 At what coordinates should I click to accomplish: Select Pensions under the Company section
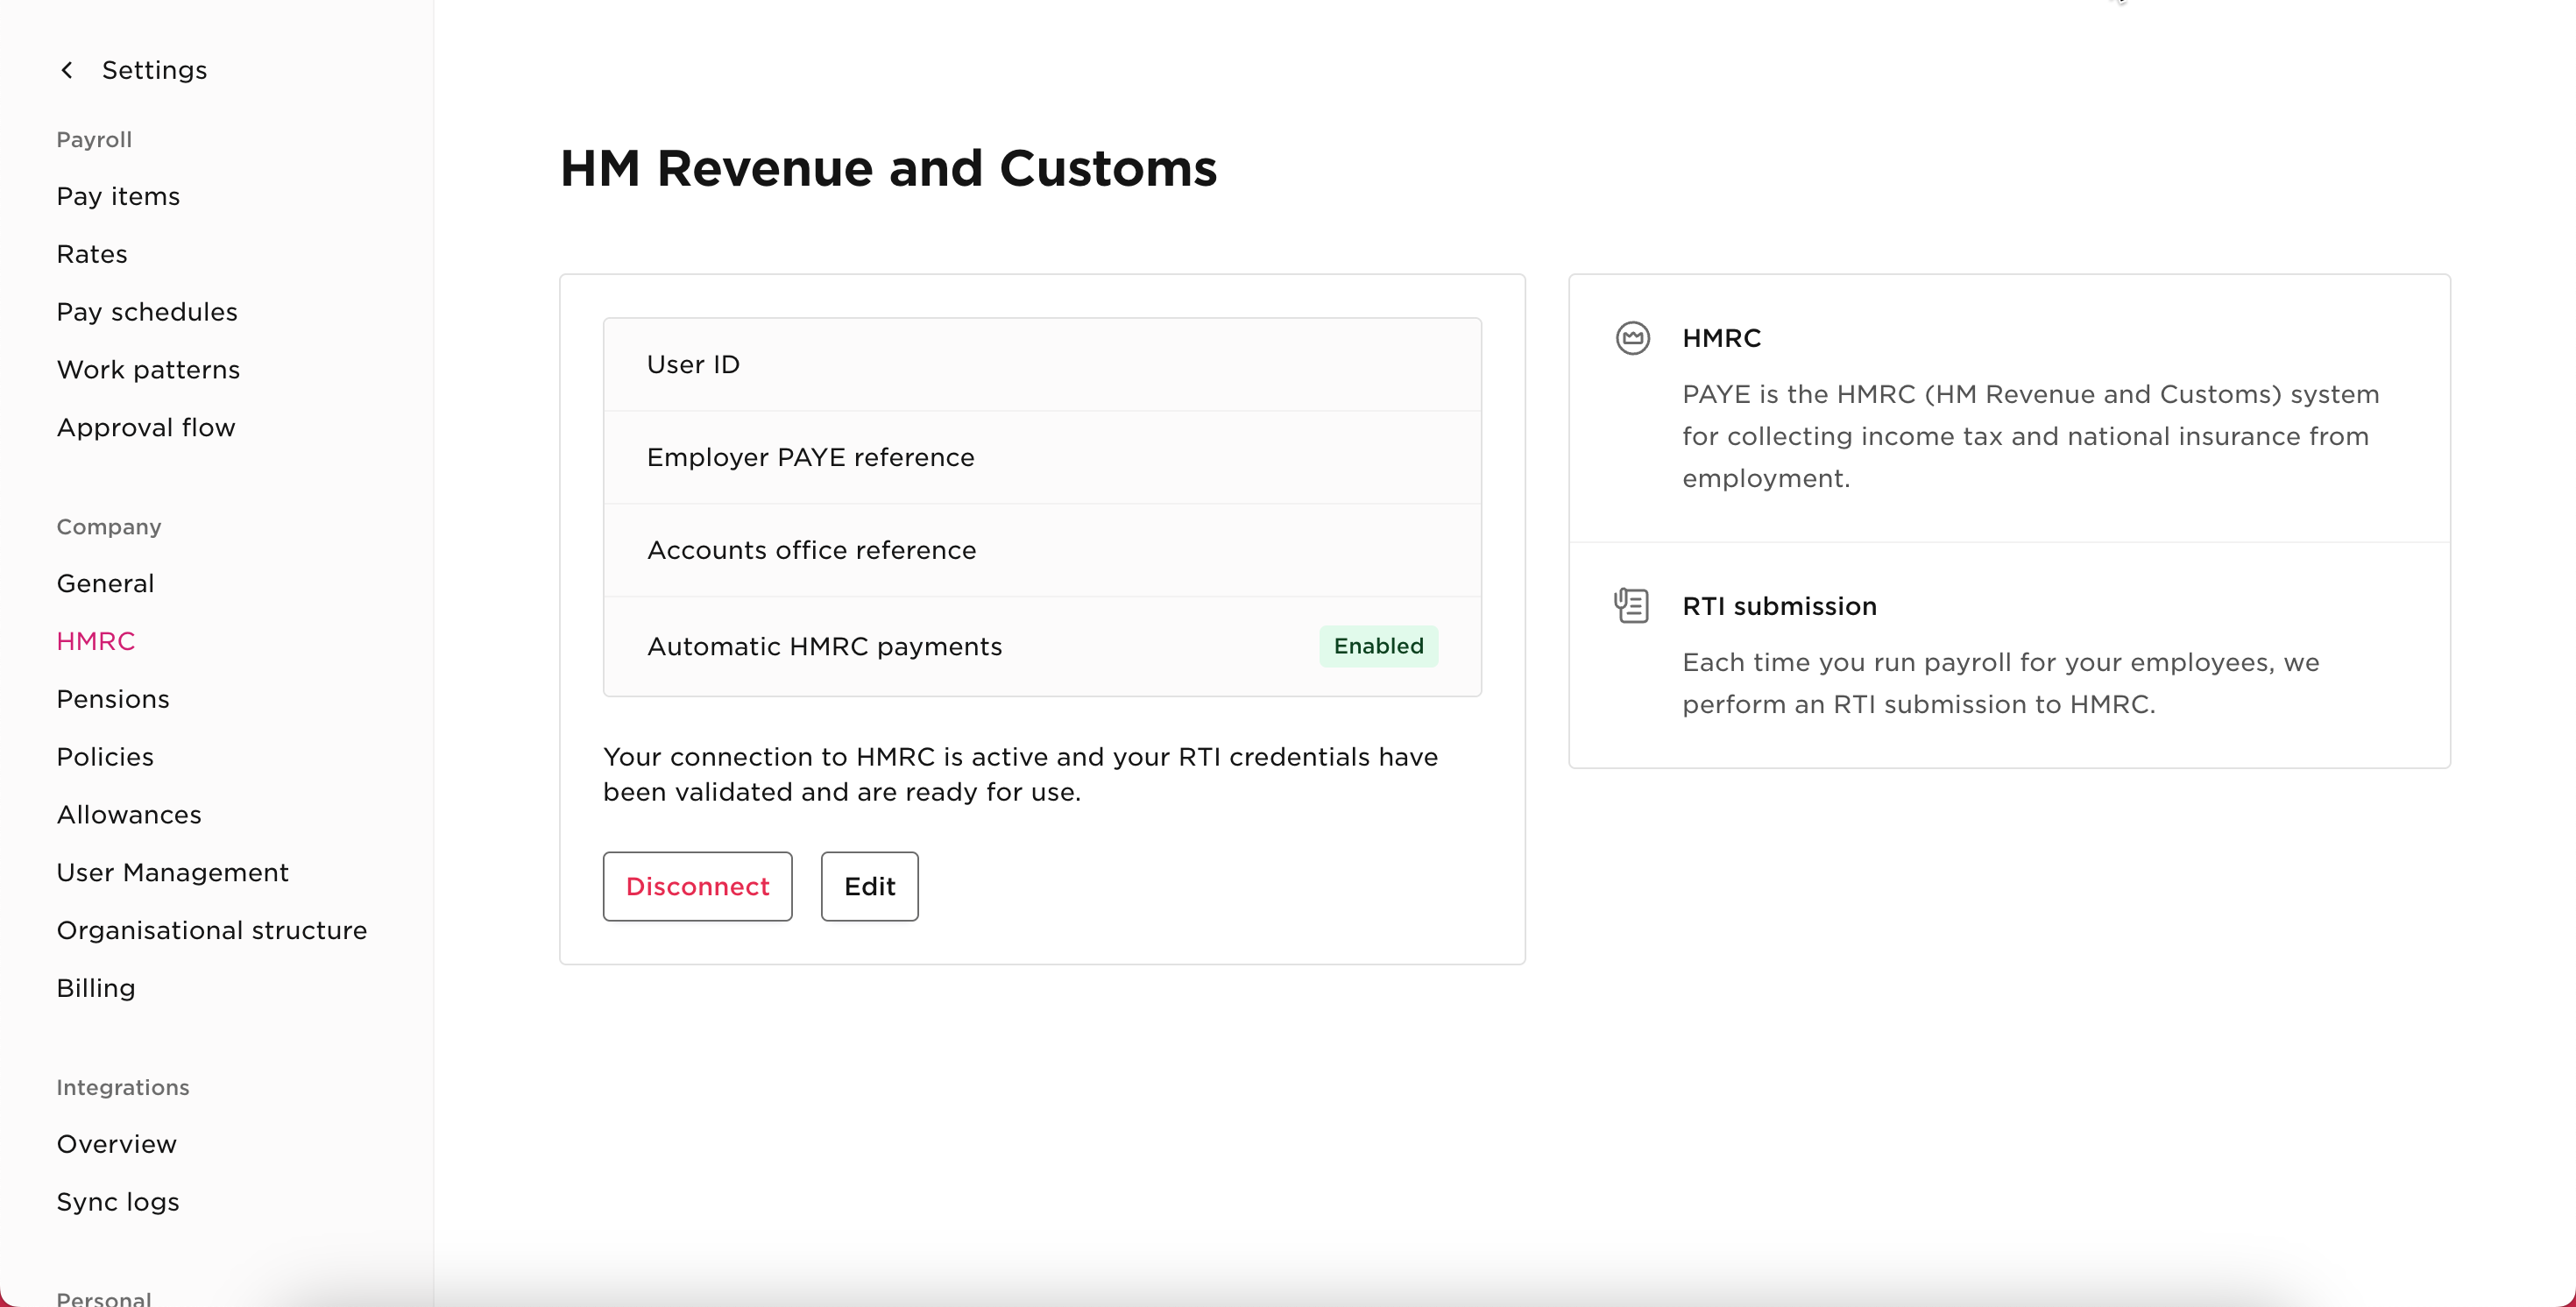(113, 699)
